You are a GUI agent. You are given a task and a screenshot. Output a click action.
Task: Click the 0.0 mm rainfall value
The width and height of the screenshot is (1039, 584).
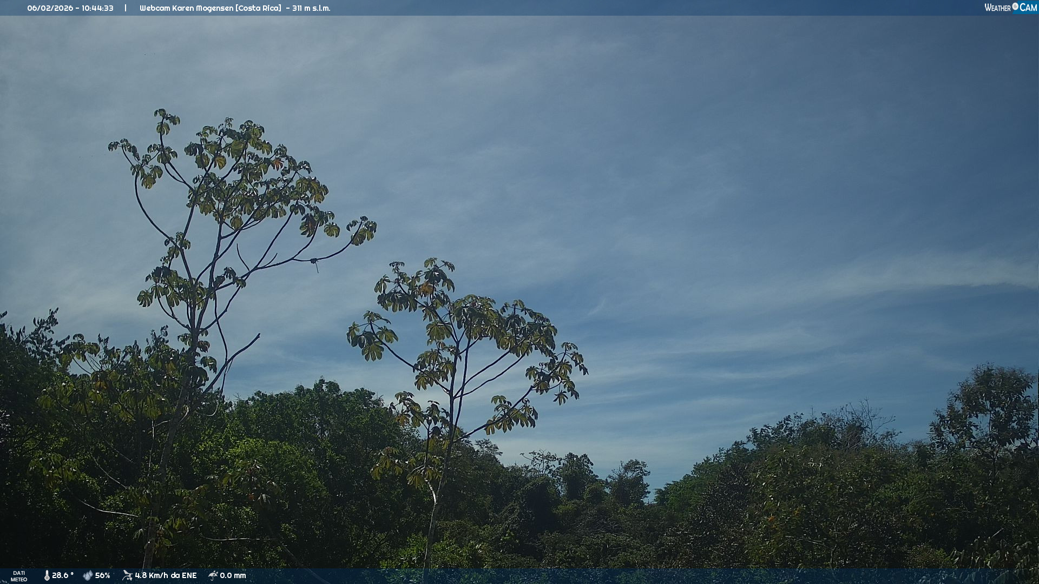pyautogui.click(x=233, y=575)
